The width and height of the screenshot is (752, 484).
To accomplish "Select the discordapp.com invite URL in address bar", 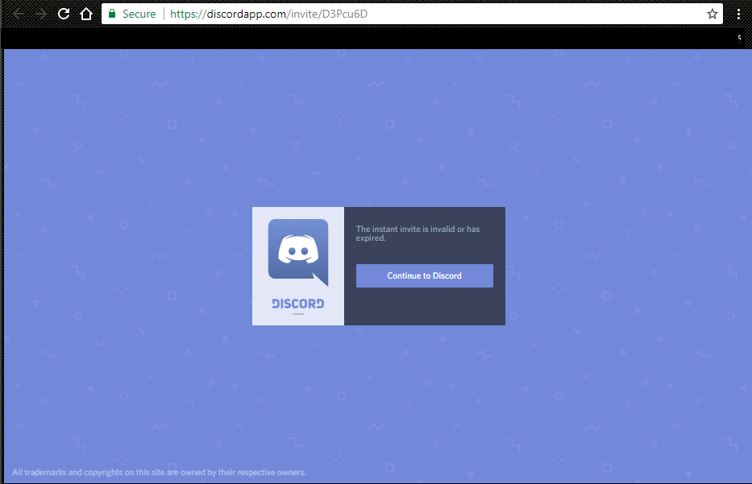I will pyautogui.click(x=269, y=14).
